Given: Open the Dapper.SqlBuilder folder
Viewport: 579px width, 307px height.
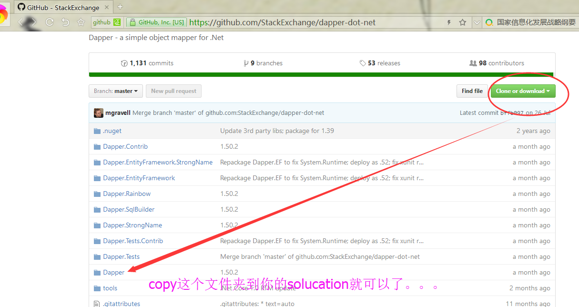Looking at the screenshot, I should pos(129,209).
